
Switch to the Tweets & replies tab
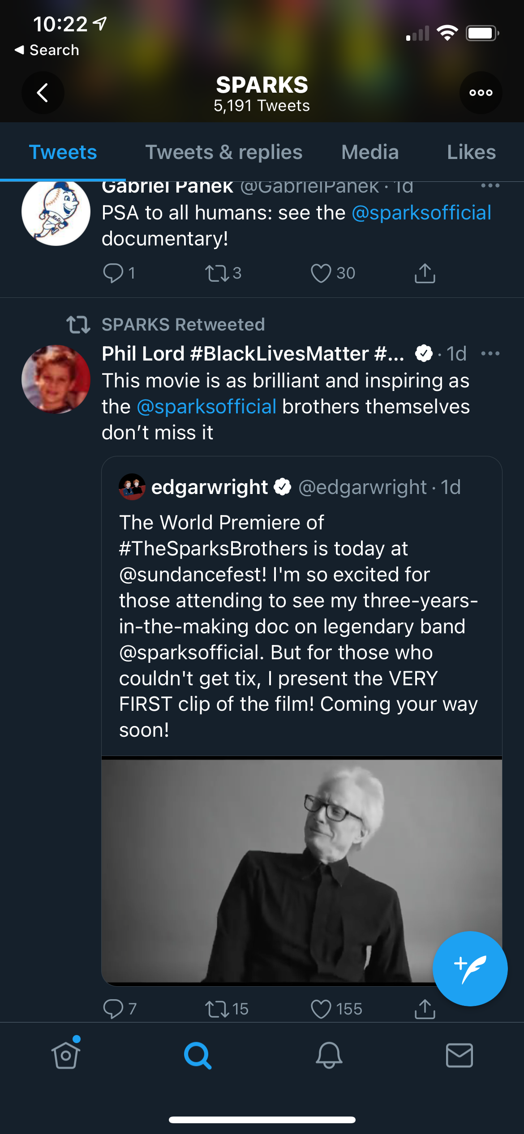[223, 152]
